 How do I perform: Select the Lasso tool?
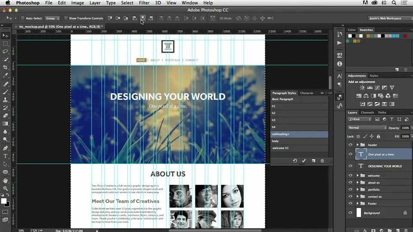5,52
